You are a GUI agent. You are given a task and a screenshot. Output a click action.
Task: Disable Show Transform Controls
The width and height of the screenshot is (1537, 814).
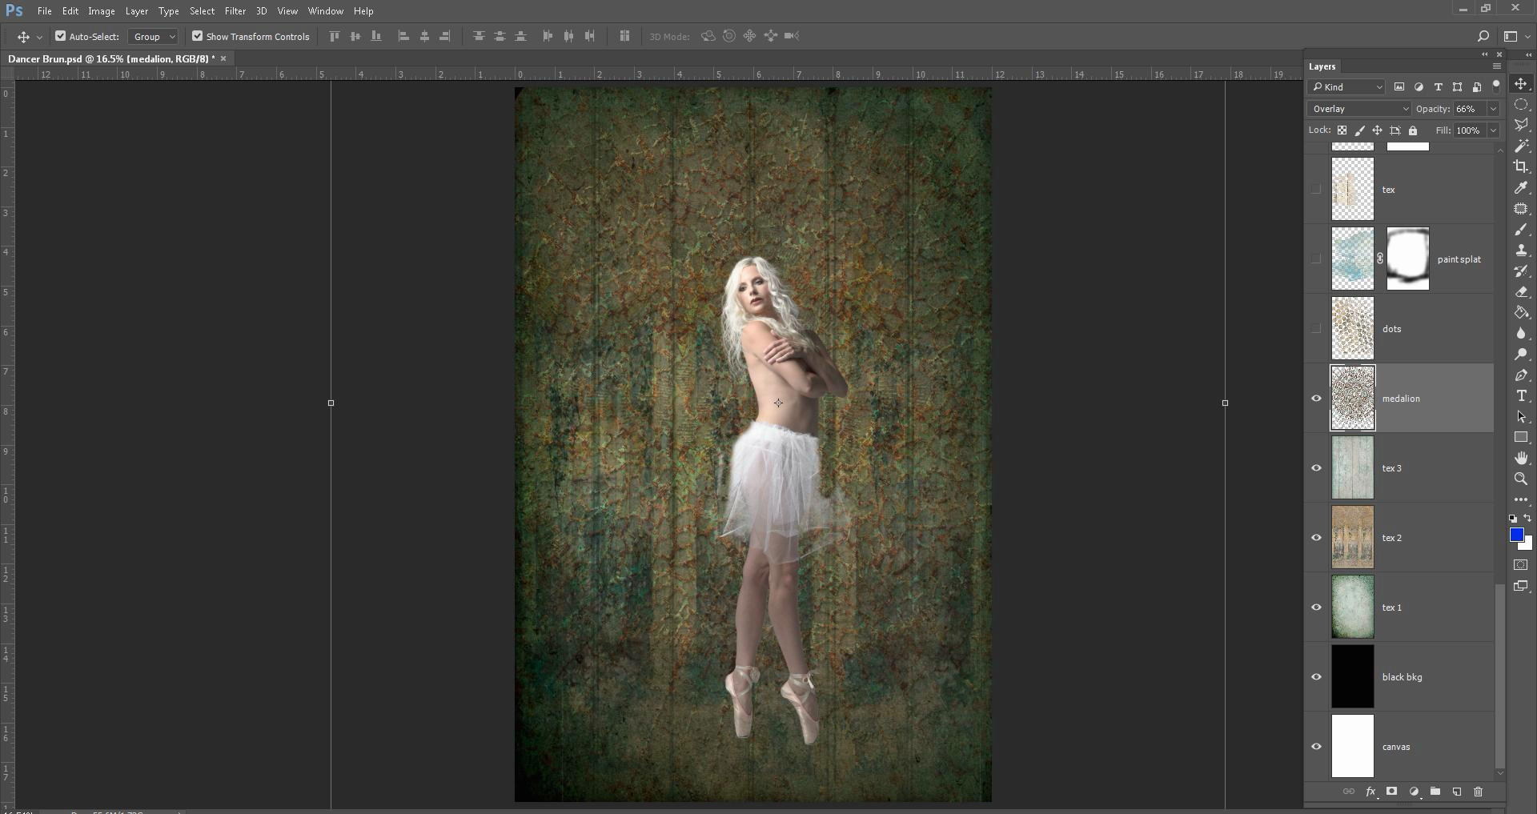point(197,36)
